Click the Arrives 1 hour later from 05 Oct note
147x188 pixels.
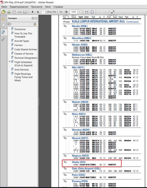tap(88, 57)
